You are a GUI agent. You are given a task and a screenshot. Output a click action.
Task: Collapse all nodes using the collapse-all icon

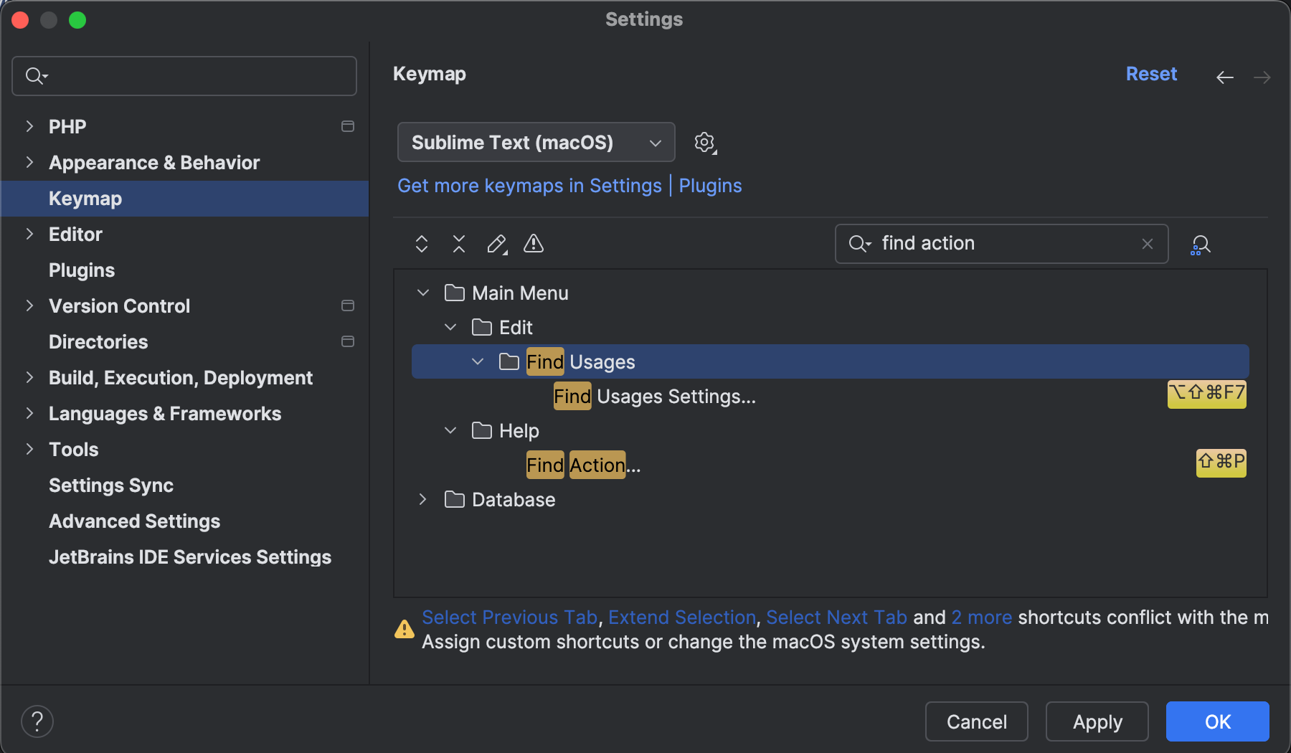(459, 244)
